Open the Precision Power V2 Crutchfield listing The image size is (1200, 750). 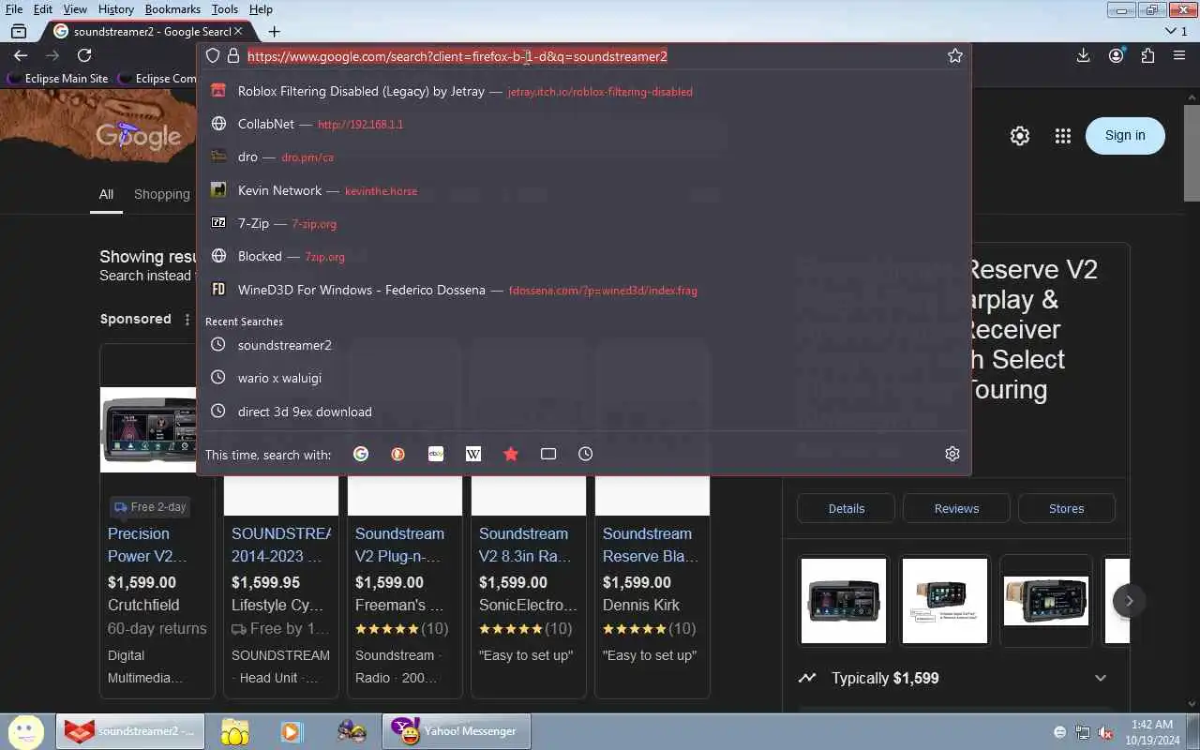(x=147, y=545)
